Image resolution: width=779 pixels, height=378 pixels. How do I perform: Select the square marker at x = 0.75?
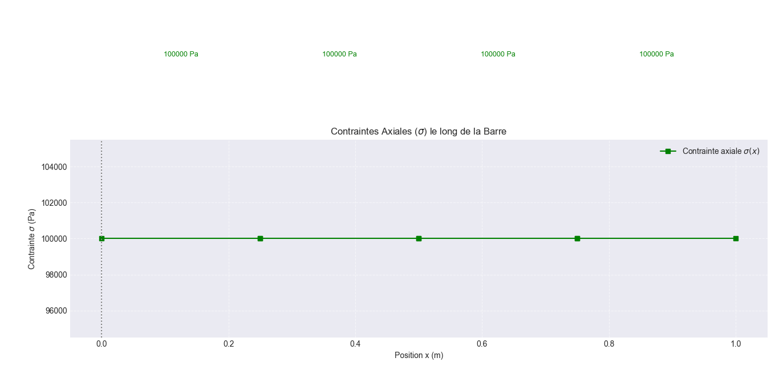577,238
